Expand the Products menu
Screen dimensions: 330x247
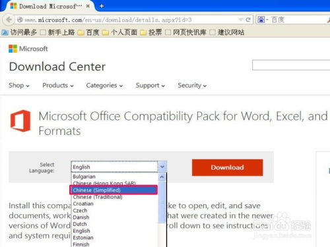click(x=58, y=85)
